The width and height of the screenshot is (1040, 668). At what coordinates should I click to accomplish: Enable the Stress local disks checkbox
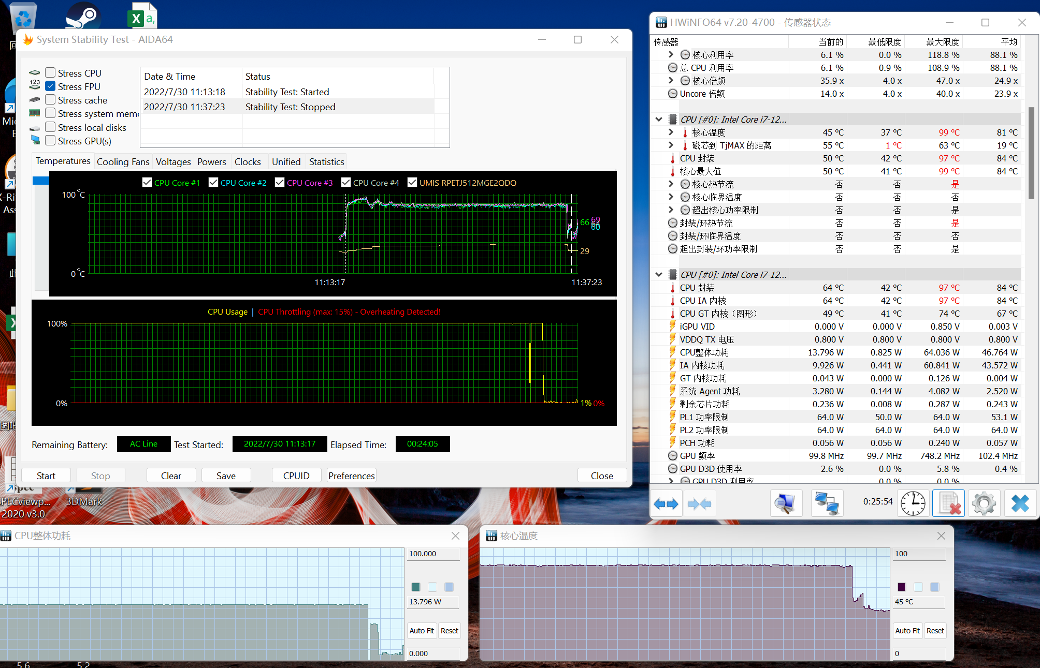[x=50, y=127]
